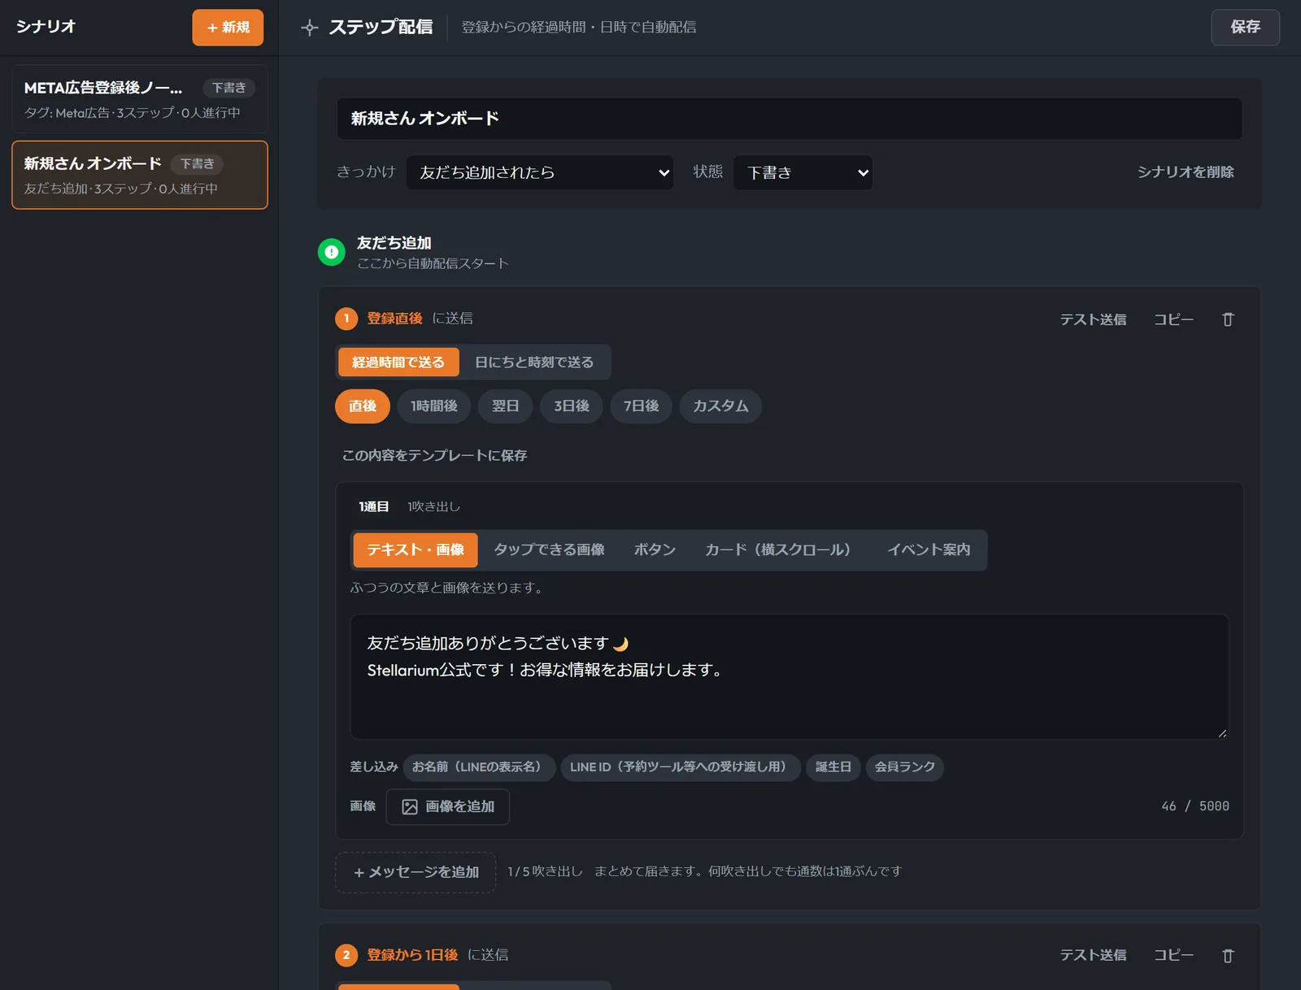1301x990 pixels.
Task: Select 経過時間で送る timing mode
Action: pyautogui.click(x=398, y=363)
